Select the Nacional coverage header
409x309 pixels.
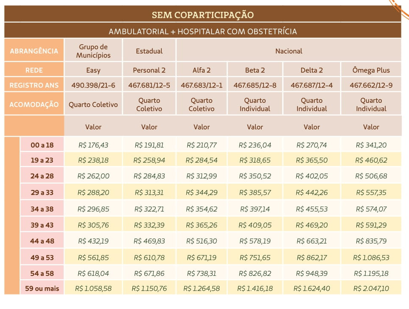(289, 51)
